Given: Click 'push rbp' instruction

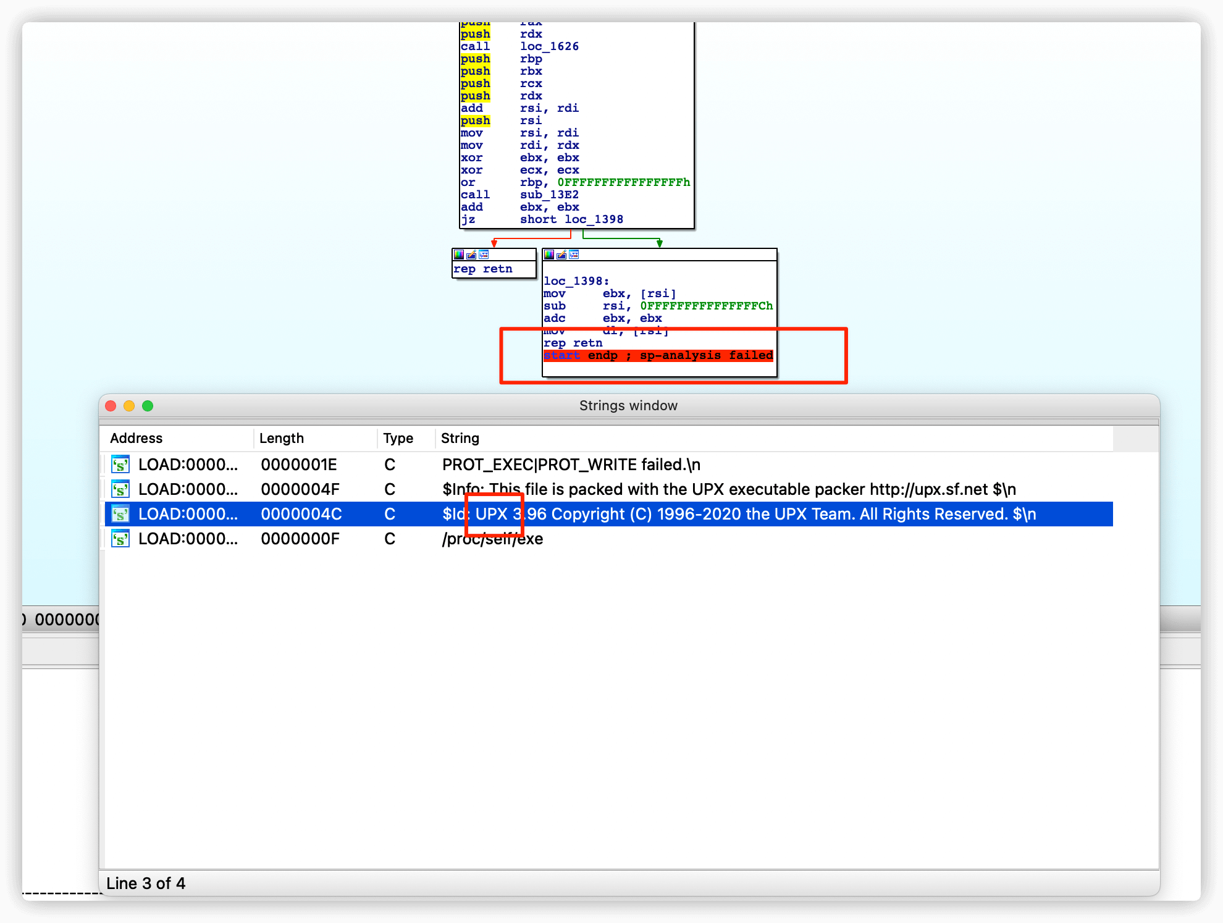Looking at the screenshot, I should (501, 59).
